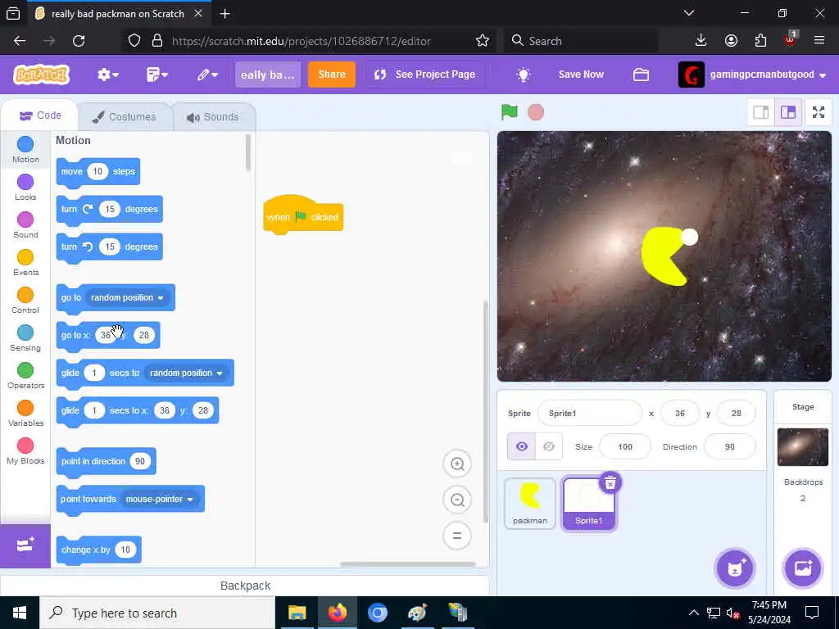
Task: Click the Sprite name field
Action: pyautogui.click(x=589, y=413)
